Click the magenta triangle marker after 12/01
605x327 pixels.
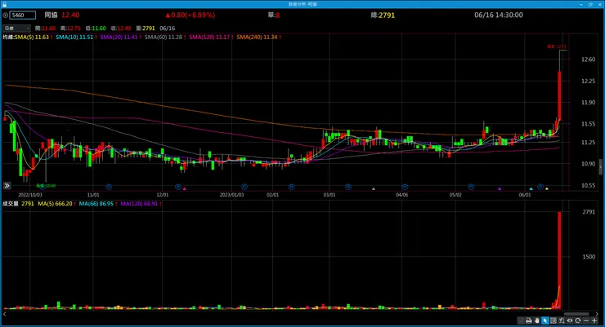185,188
